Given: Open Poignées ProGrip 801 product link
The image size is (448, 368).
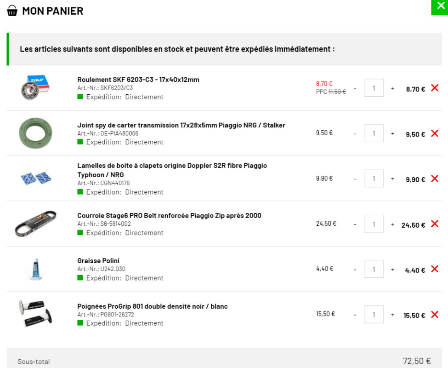Looking at the screenshot, I should pos(153,306).
